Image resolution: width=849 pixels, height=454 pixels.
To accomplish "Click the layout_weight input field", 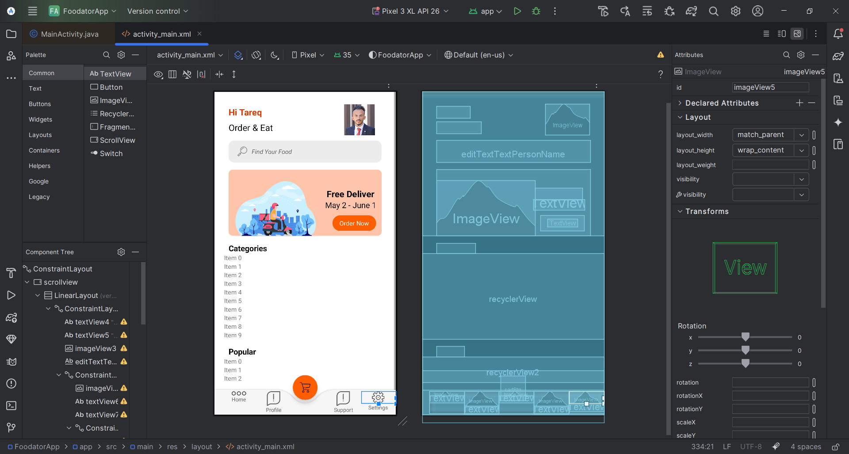I will click(770, 164).
